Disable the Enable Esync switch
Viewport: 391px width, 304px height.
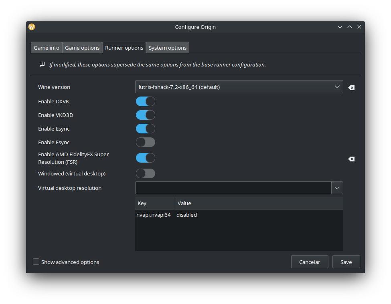click(146, 129)
